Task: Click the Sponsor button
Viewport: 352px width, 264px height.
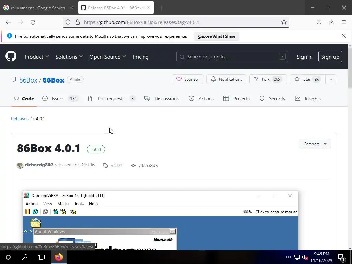Action: point(187,79)
